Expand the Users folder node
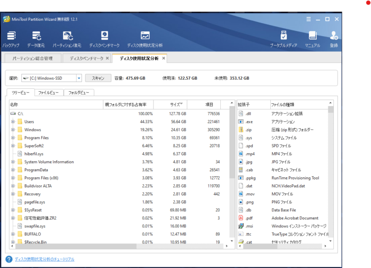 (x=13, y=122)
